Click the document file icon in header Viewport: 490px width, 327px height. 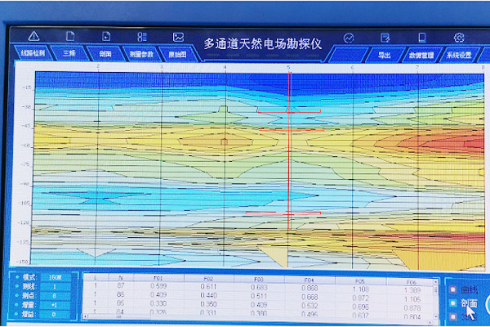coord(70,37)
